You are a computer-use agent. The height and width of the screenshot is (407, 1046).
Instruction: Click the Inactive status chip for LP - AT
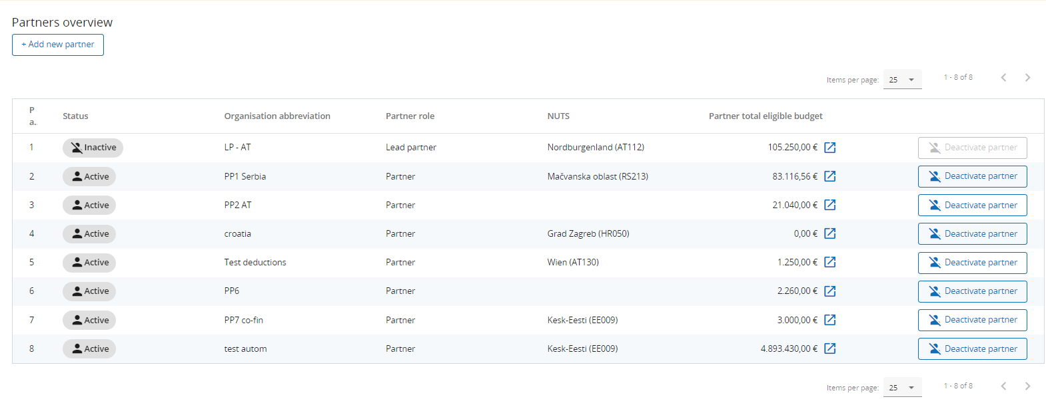click(93, 148)
